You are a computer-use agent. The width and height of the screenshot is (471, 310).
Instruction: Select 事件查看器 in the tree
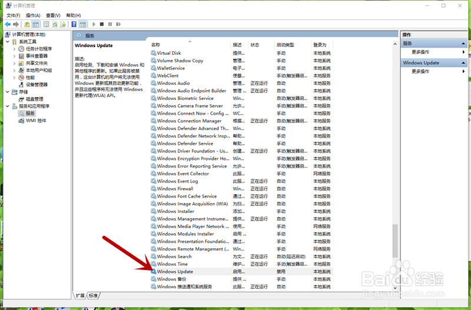coord(37,56)
